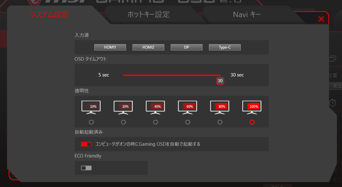Click the OSD タイムアウト heading
The height and width of the screenshot is (187, 342).
coord(90,59)
